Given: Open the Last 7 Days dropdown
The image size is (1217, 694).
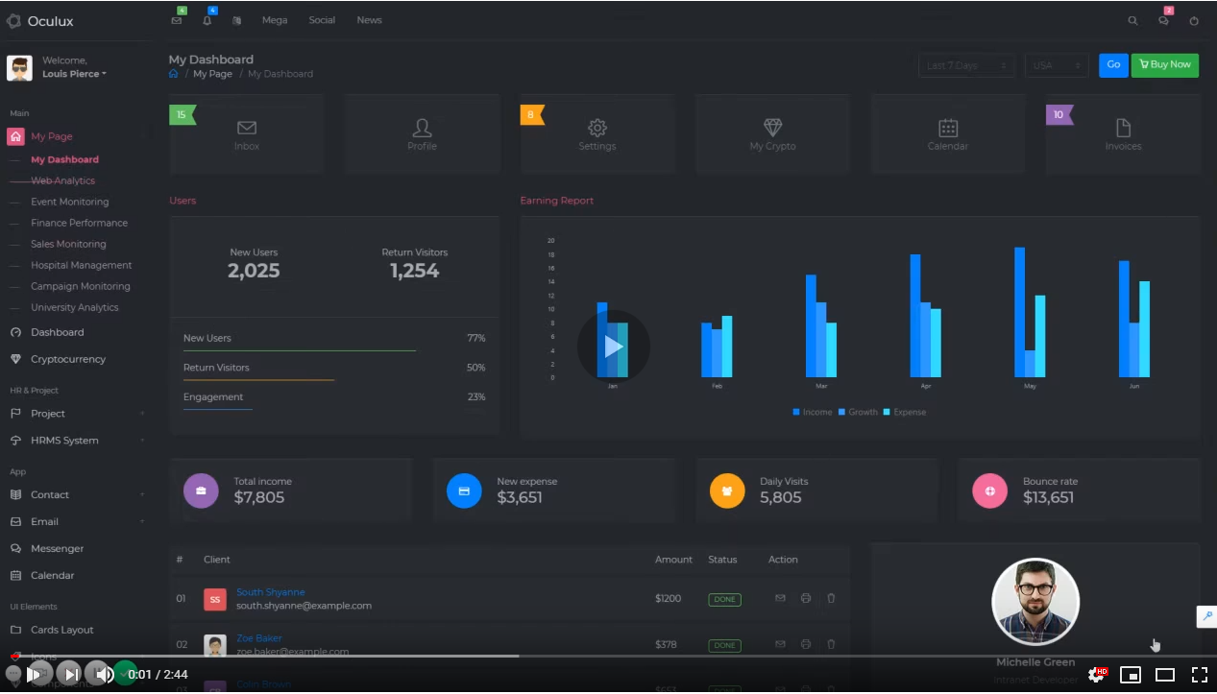Looking at the screenshot, I should pyautogui.click(x=965, y=65).
